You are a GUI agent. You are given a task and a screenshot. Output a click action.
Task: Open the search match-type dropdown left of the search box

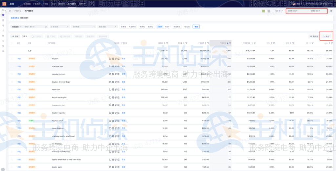(16, 27)
